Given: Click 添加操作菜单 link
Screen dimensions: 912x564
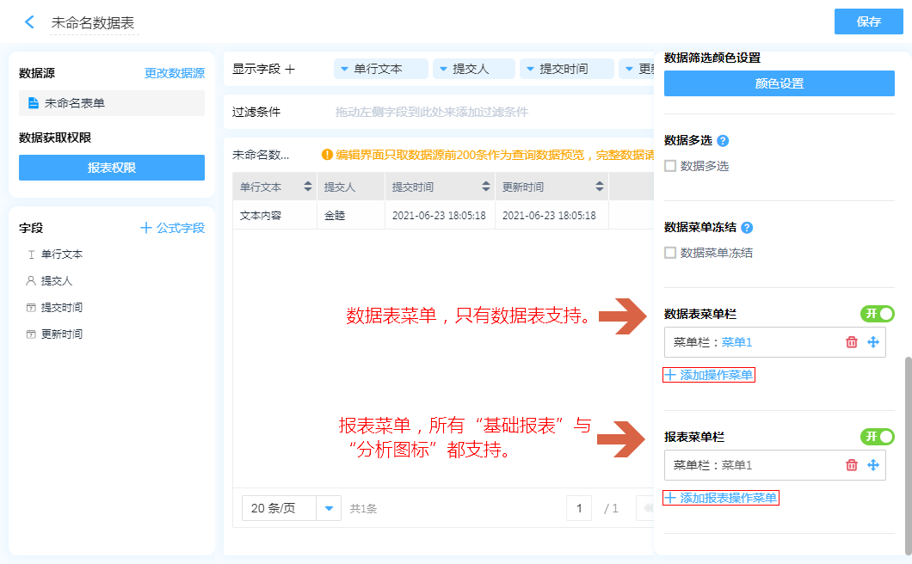Looking at the screenshot, I should coord(709,375).
